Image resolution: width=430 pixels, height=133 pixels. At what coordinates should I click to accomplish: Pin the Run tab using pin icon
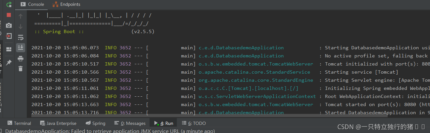point(9,62)
